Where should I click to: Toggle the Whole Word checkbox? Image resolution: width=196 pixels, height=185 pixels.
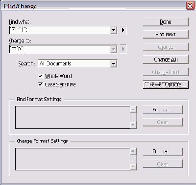[x=40, y=76]
